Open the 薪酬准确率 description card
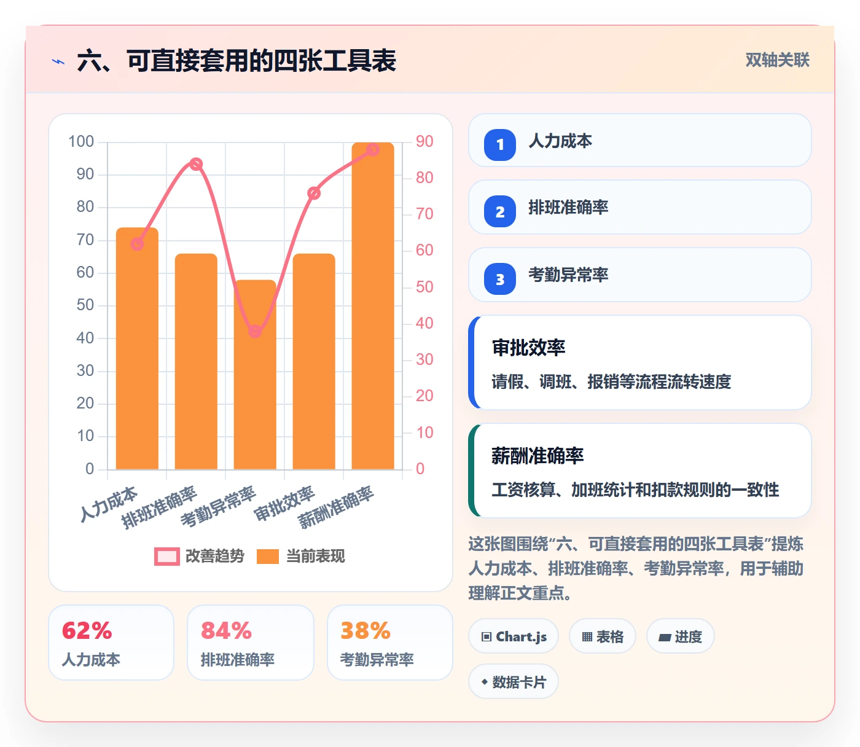This screenshot has width=860, height=747. click(x=640, y=471)
